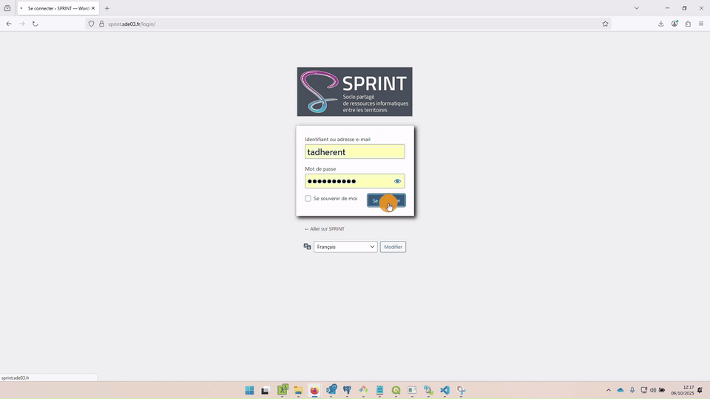Viewport: 710px width, 399px height.
Task: Click the Identifiant username input field
Action: [x=354, y=152]
